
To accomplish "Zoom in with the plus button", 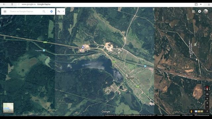I will point(207,103).
